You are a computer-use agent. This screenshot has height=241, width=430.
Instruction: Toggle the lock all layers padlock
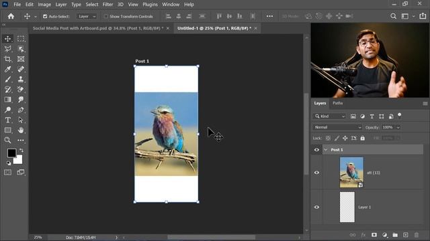pyautogui.click(x=363, y=139)
